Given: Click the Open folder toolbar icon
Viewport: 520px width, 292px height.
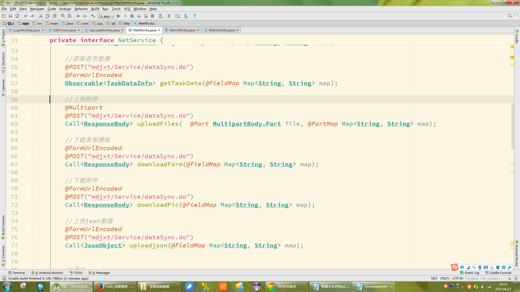Looking at the screenshot, I should 4,16.
